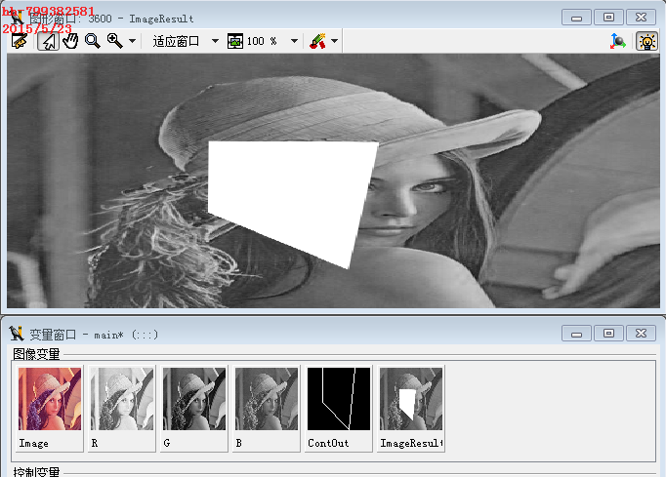Viewport: 666px width, 477px height.
Task: Click the clear graphics window icon
Action: (x=20, y=41)
